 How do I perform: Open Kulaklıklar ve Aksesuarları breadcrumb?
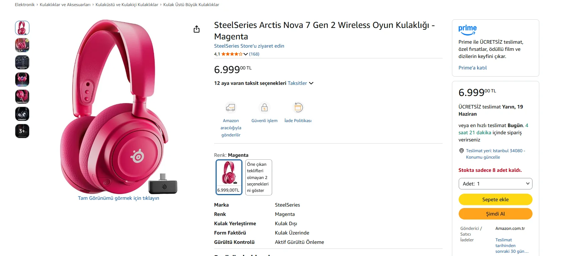click(x=65, y=5)
